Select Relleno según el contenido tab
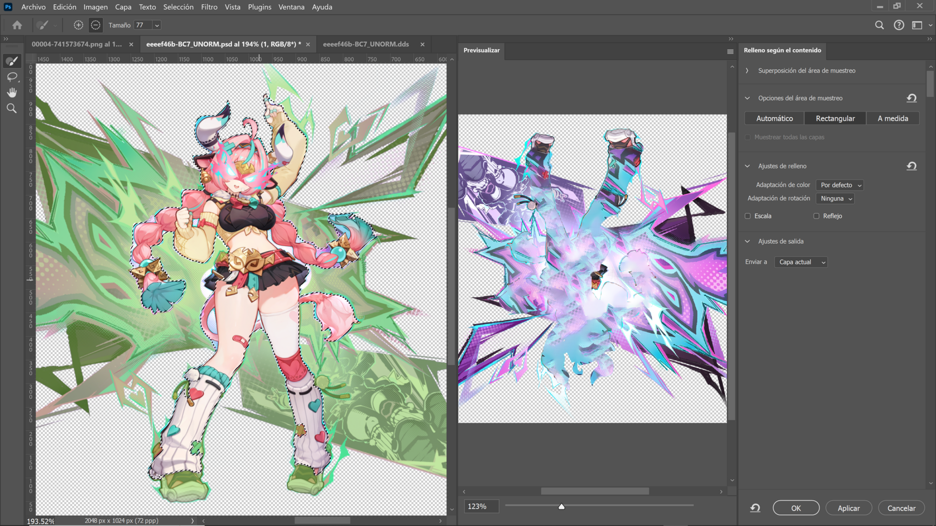Image resolution: width=936 pixels, height=526 pixels. (x=782, y=50)
